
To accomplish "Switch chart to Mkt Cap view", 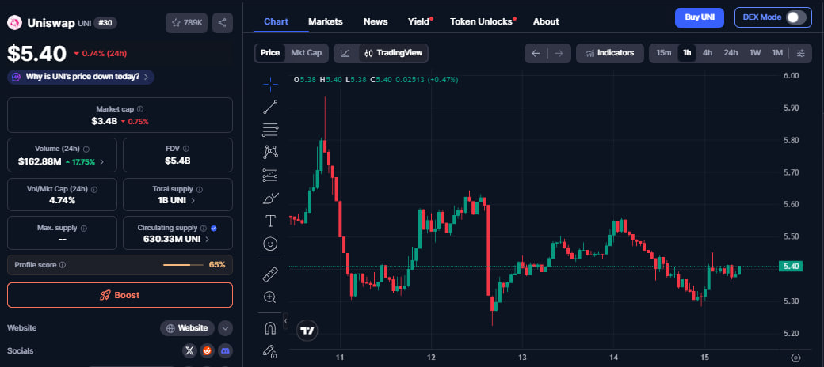I will click(306, 53).
